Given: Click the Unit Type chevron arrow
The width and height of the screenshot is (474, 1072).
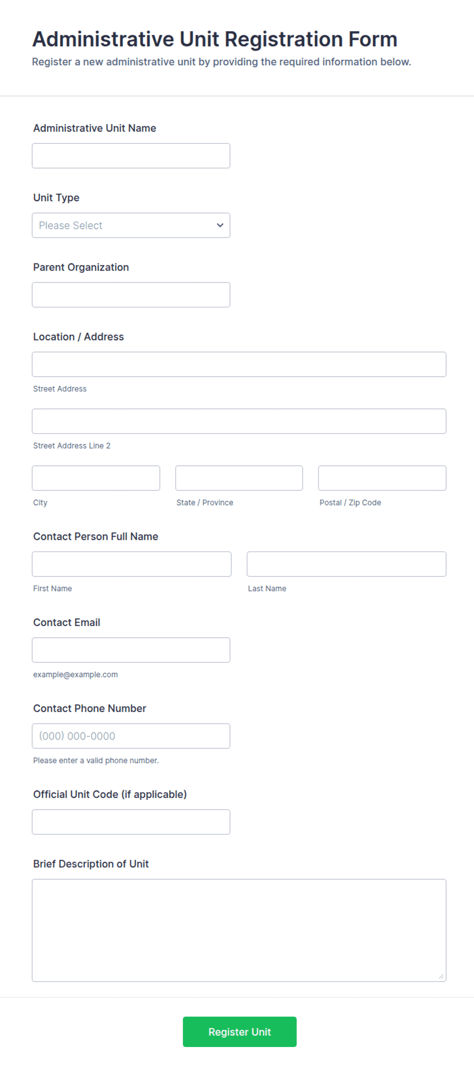Looking at the screenshot, I should [x=220, y=225].
